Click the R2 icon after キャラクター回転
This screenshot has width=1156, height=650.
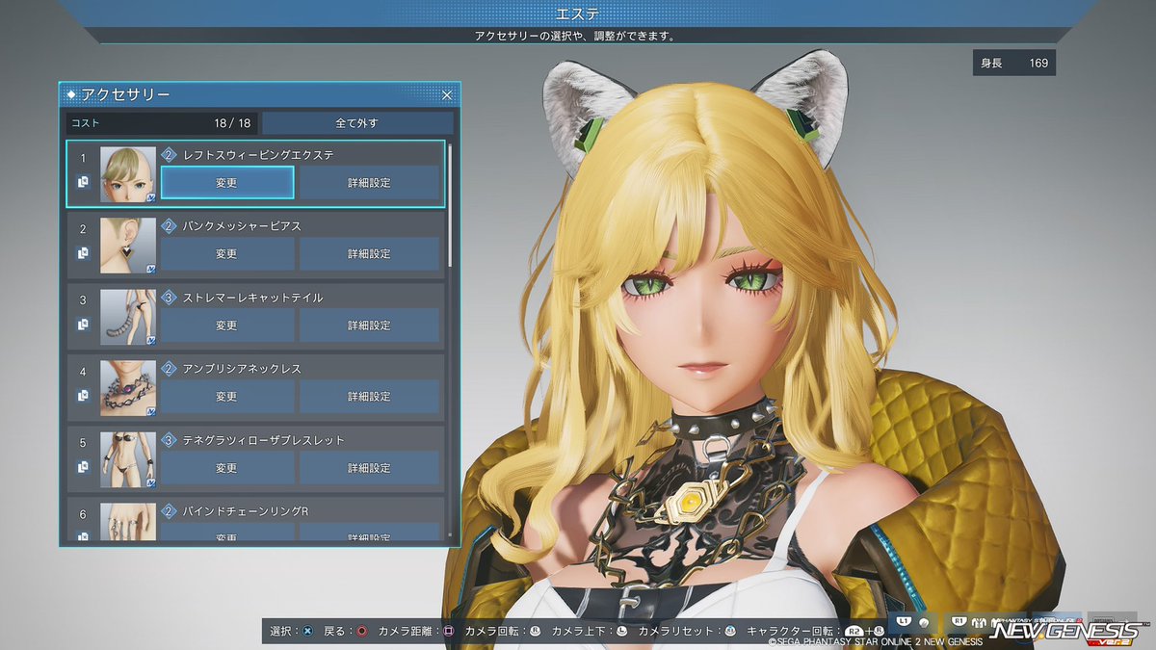coord(853,632)
